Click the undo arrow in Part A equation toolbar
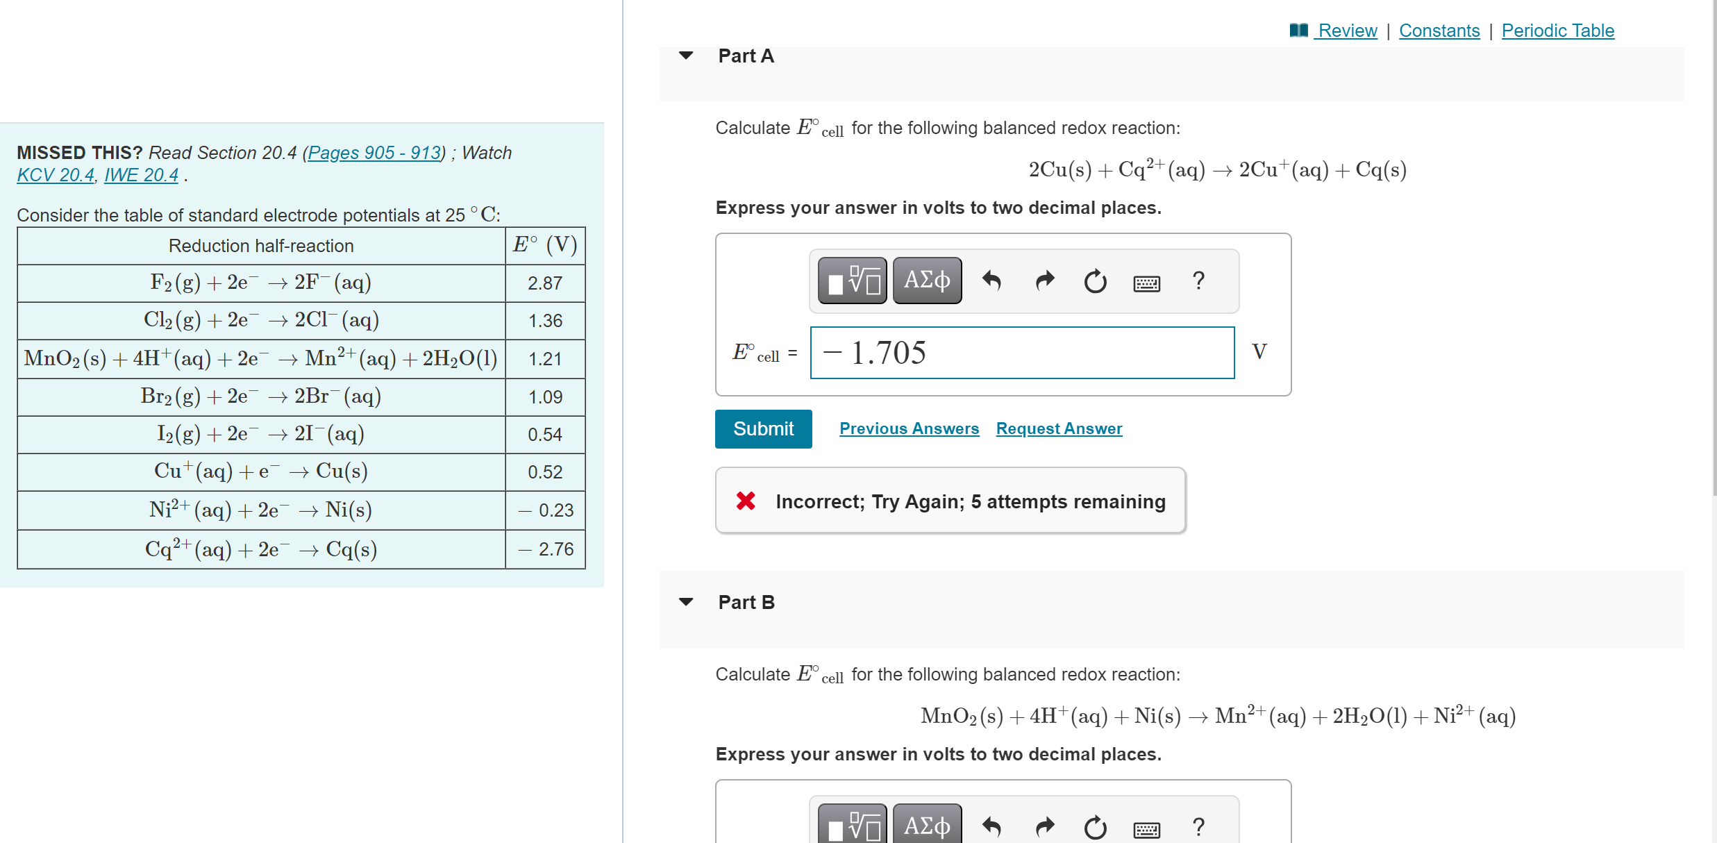Viewport: 1717px width, 843px height. [x=992, y=280]
